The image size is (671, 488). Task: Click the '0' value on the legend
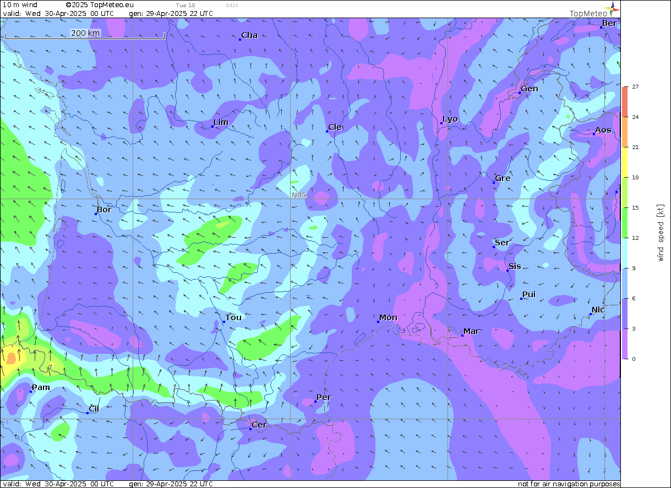tap(634, 359)
